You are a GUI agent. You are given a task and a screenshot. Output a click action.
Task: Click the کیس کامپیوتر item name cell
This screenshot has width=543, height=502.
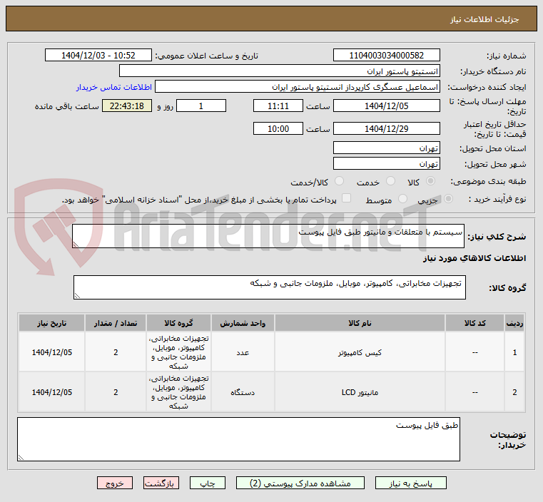pos(360,352)
